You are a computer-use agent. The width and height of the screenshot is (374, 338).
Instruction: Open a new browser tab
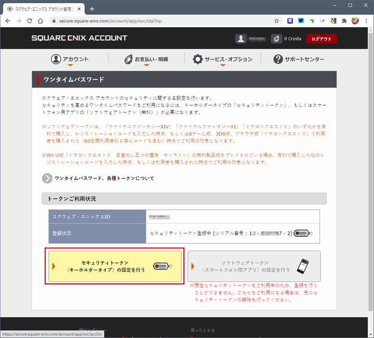point(92,9)
